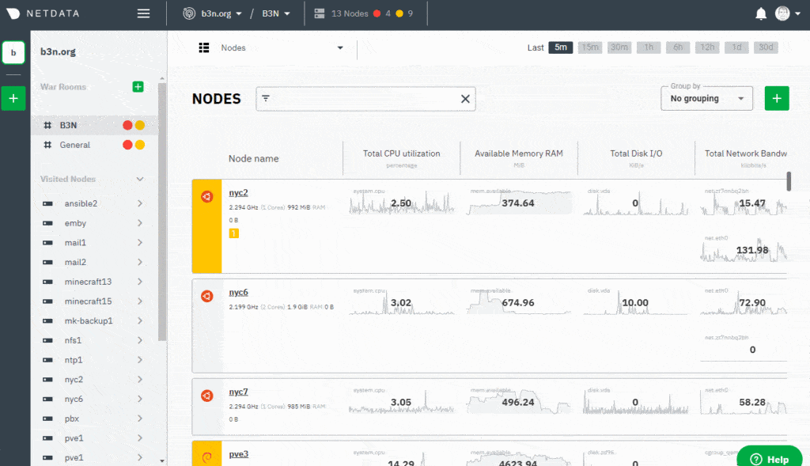Click the Available Memory RAM column header

point(519,153)
